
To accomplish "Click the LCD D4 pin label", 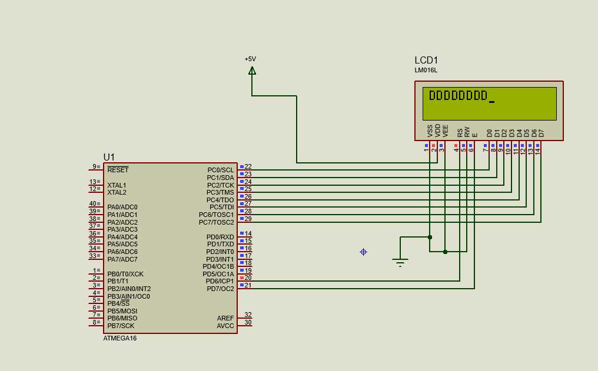I will (520, 133).
